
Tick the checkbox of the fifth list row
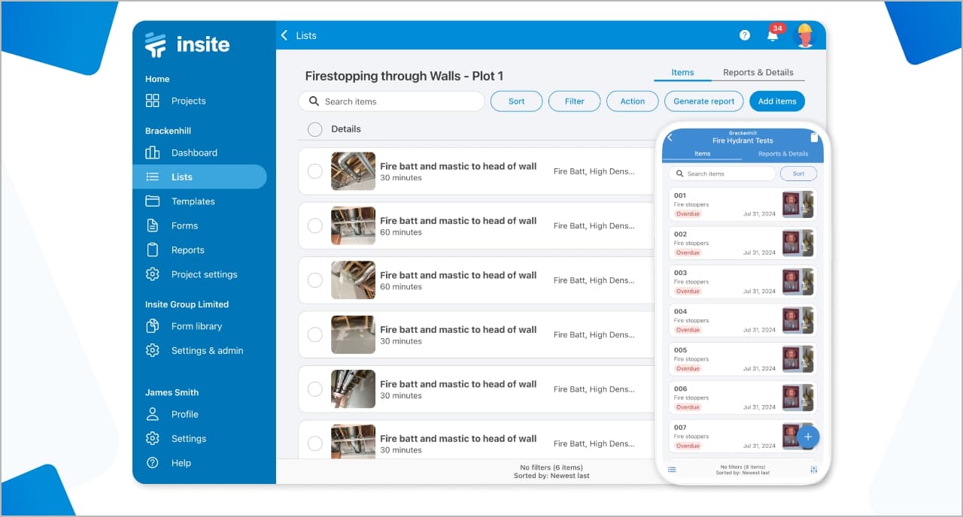click(315, 389)
